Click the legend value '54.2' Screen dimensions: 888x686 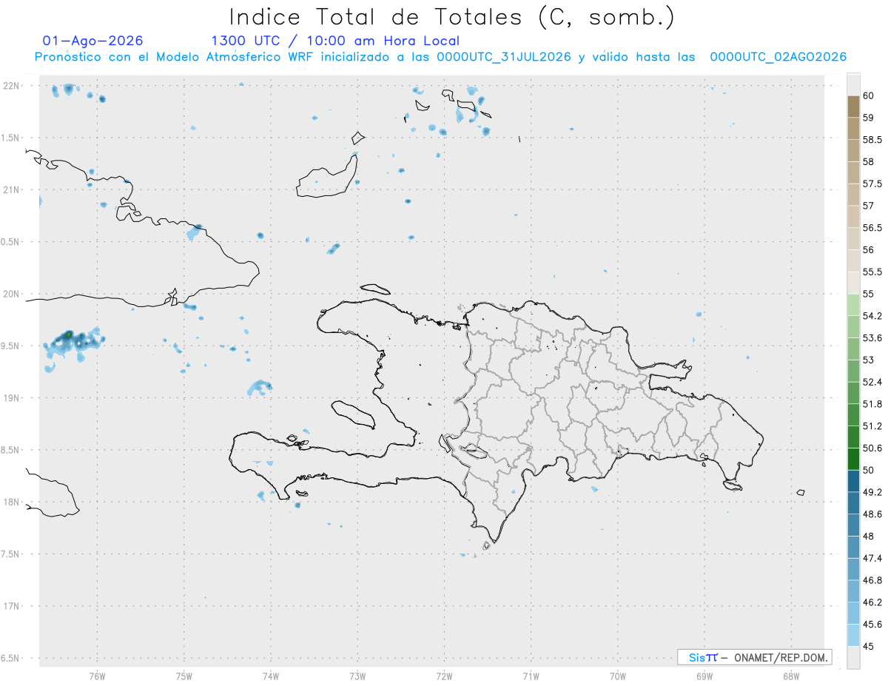coord(872,316)
